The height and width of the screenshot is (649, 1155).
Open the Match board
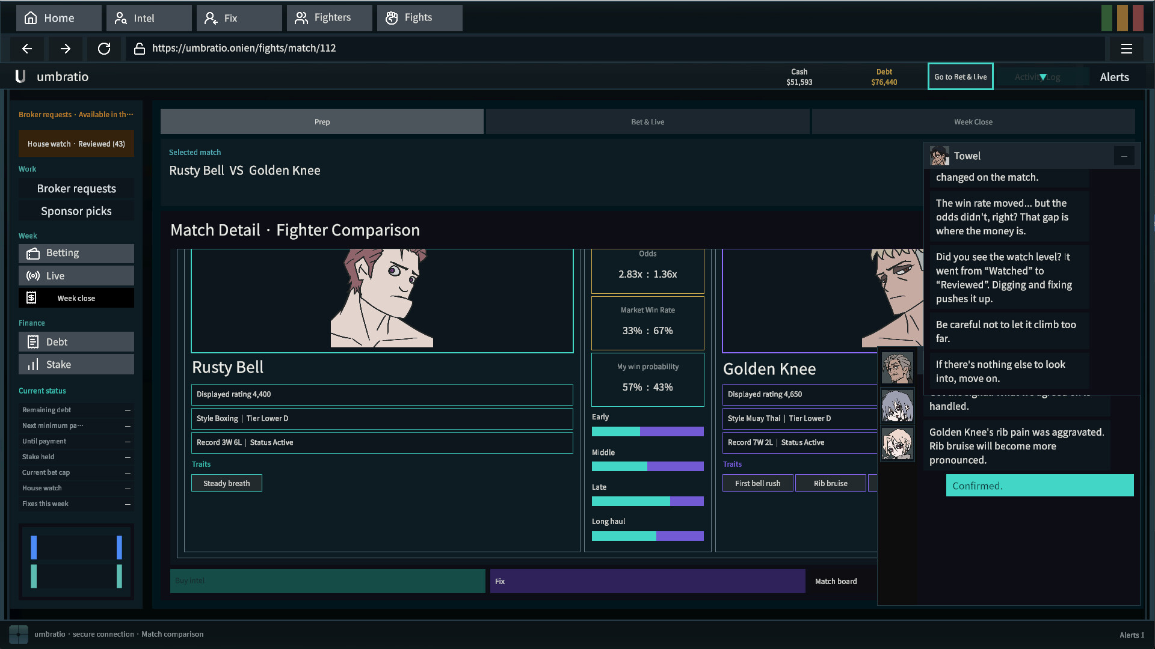tap(836, 581)
